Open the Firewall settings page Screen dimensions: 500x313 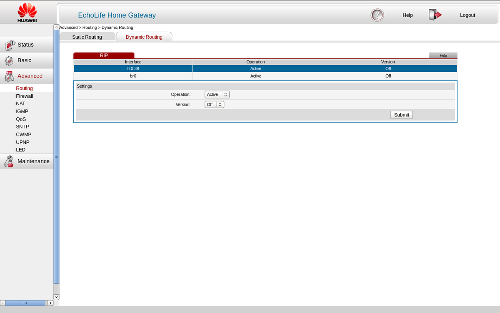[x=24, y=96]
